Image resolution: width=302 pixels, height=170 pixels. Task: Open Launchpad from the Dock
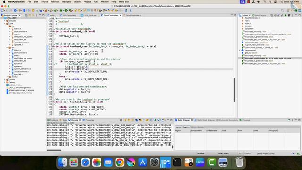tap(74, 162)
